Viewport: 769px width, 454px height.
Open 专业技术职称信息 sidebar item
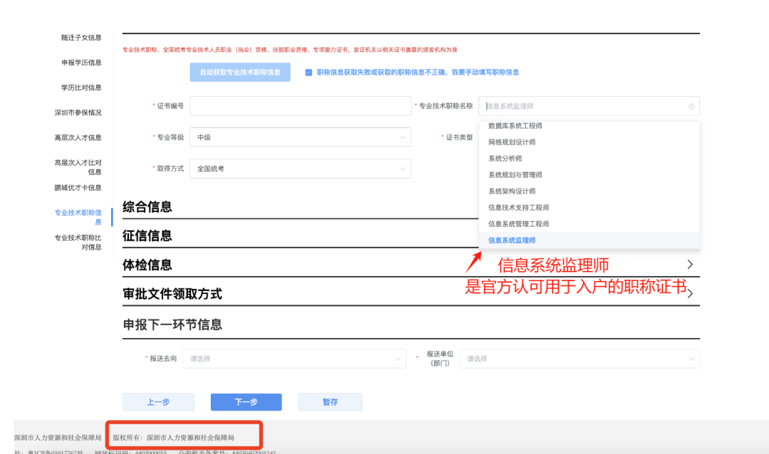78,217
